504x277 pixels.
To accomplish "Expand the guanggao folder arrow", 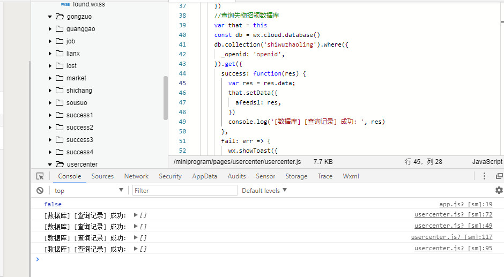I will coord(50,29).
